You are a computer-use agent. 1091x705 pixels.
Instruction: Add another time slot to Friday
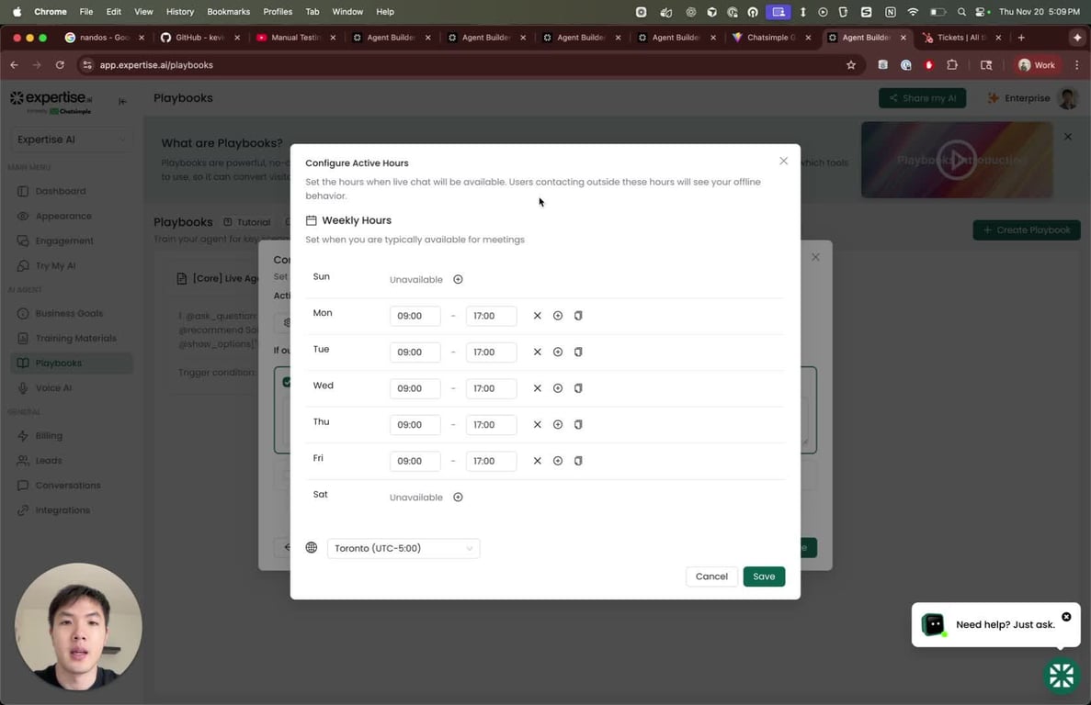pos(557,461)
